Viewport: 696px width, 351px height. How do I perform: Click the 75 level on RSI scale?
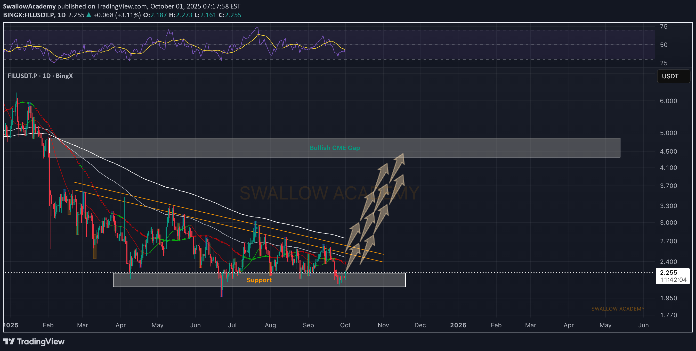pyautogui.click(x=663, y=27)
